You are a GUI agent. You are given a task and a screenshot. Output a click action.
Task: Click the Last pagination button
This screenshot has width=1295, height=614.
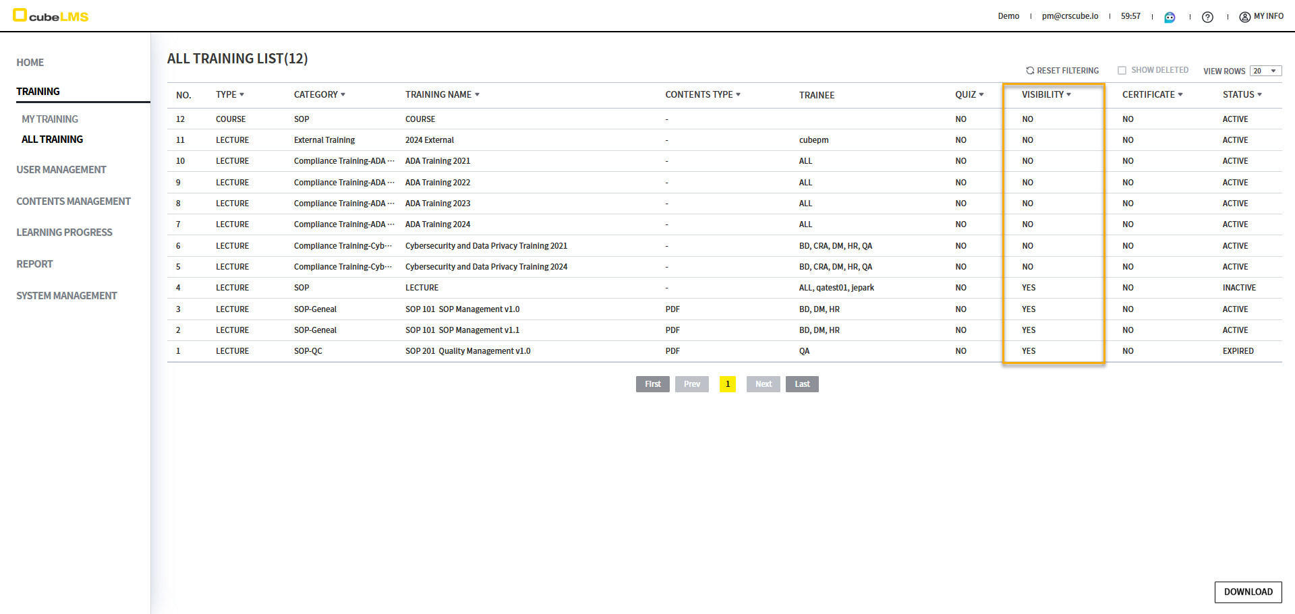tap(801, 384)
